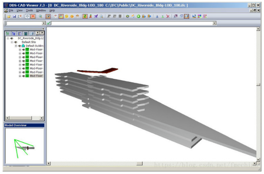Click inside the long command input field
264x174 pixels.
(x=132, y=23)
